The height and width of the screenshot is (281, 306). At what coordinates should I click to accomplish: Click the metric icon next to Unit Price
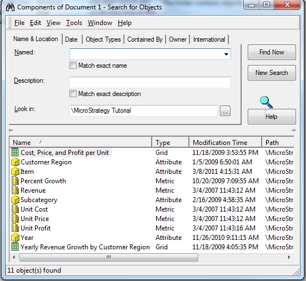15,219
